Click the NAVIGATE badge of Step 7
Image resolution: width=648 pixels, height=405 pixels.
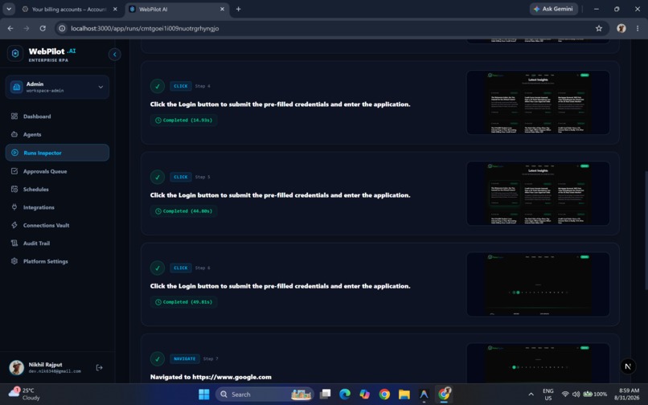(185, 358)
